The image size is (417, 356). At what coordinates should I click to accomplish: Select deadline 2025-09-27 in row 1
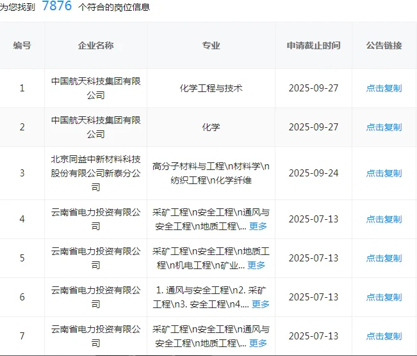click(x=313, y=88)
